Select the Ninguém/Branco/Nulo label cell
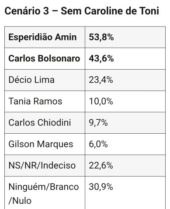 point(45,193)
